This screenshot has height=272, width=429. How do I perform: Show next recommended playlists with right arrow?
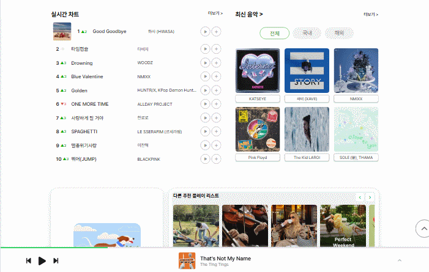371,197
